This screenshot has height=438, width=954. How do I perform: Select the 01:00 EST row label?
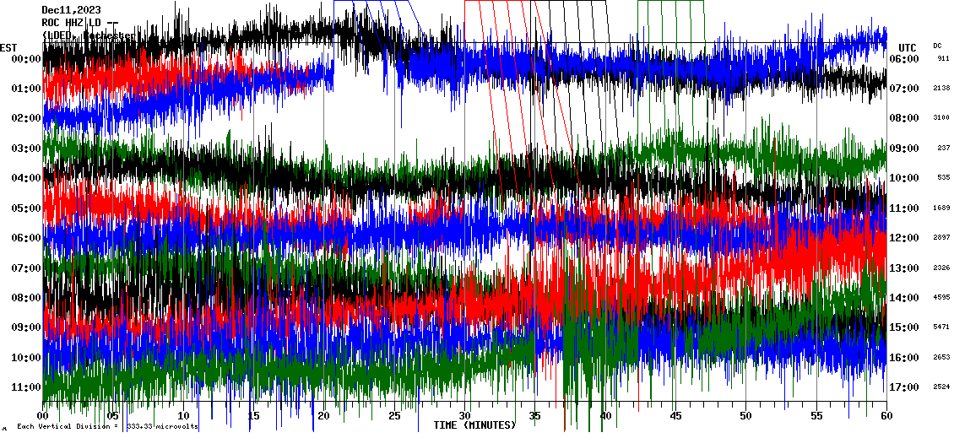pyautogui.click(x=26, y=89)
